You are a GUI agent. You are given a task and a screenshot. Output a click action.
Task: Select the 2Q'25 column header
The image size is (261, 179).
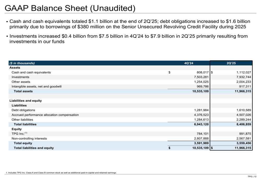coord(231,63)
